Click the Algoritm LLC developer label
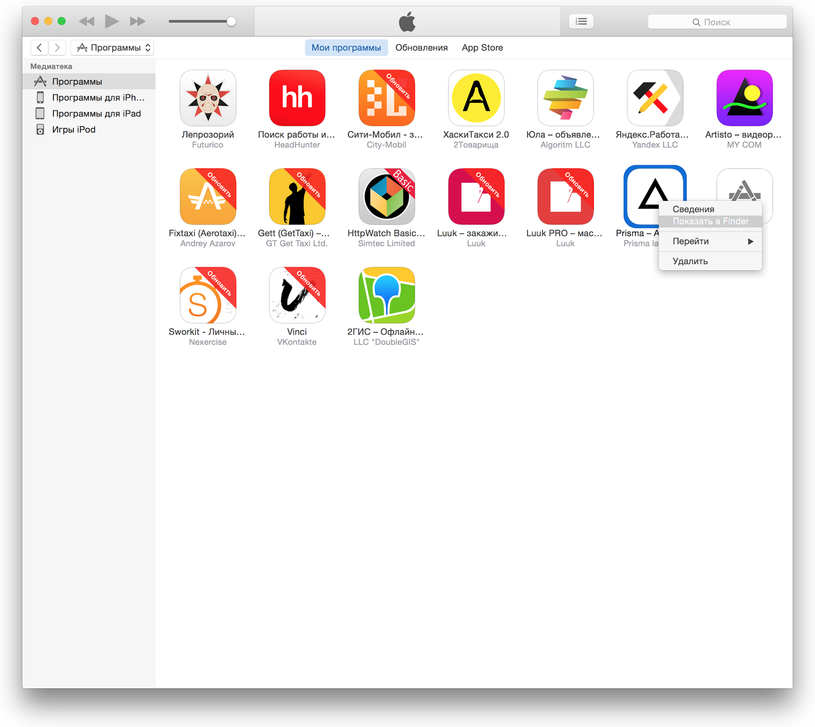The height and width of the screenshot is (727, 815). click(x=565, y=145)
